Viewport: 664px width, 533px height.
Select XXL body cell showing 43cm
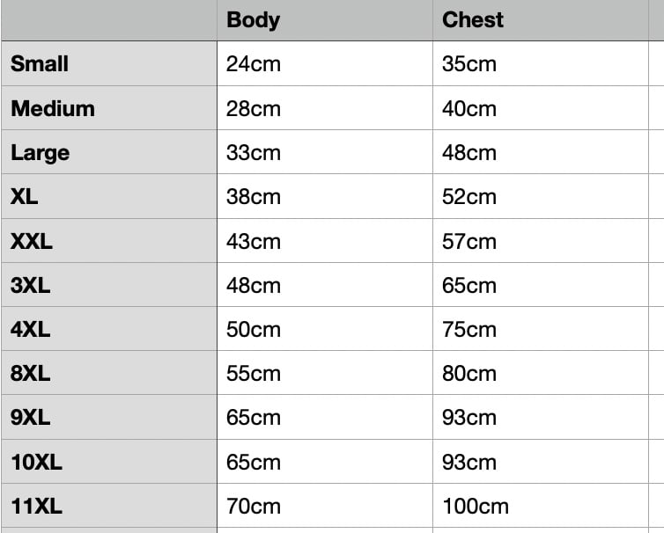click(324, 241)
